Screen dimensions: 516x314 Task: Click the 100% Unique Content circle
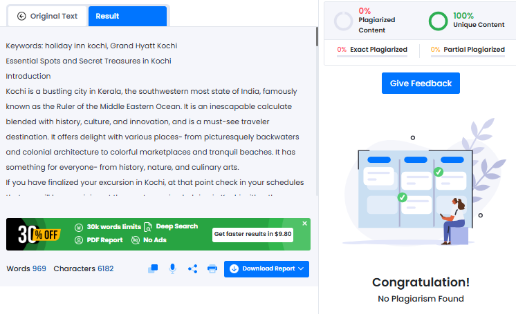tap(438, 21)
